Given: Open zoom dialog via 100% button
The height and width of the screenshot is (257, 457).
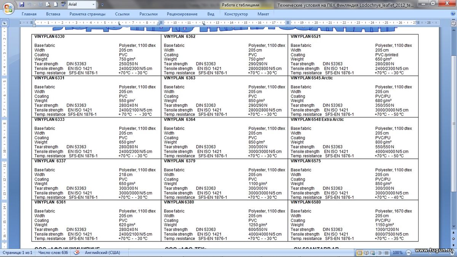Looking at the screenshot, I should pos(397,252).
